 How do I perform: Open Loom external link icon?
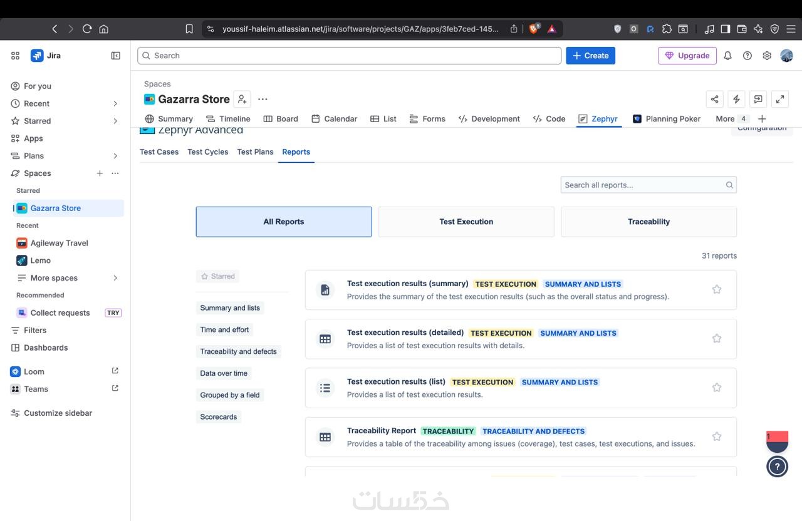point(115,371)
